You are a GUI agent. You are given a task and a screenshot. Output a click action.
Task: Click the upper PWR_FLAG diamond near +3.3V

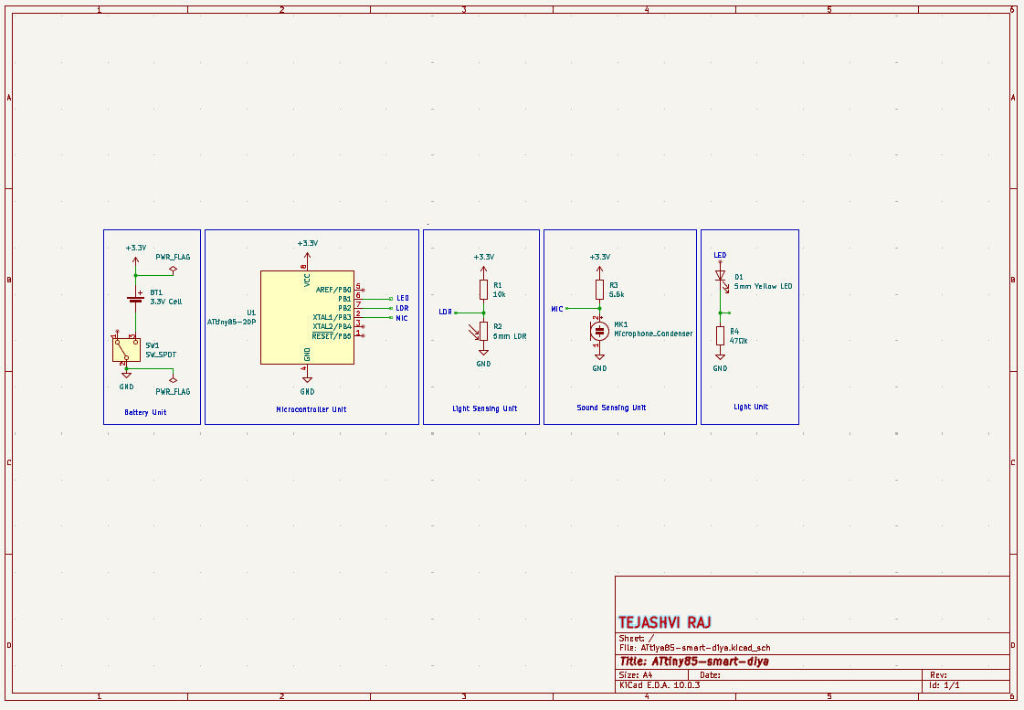click(173, 269)
